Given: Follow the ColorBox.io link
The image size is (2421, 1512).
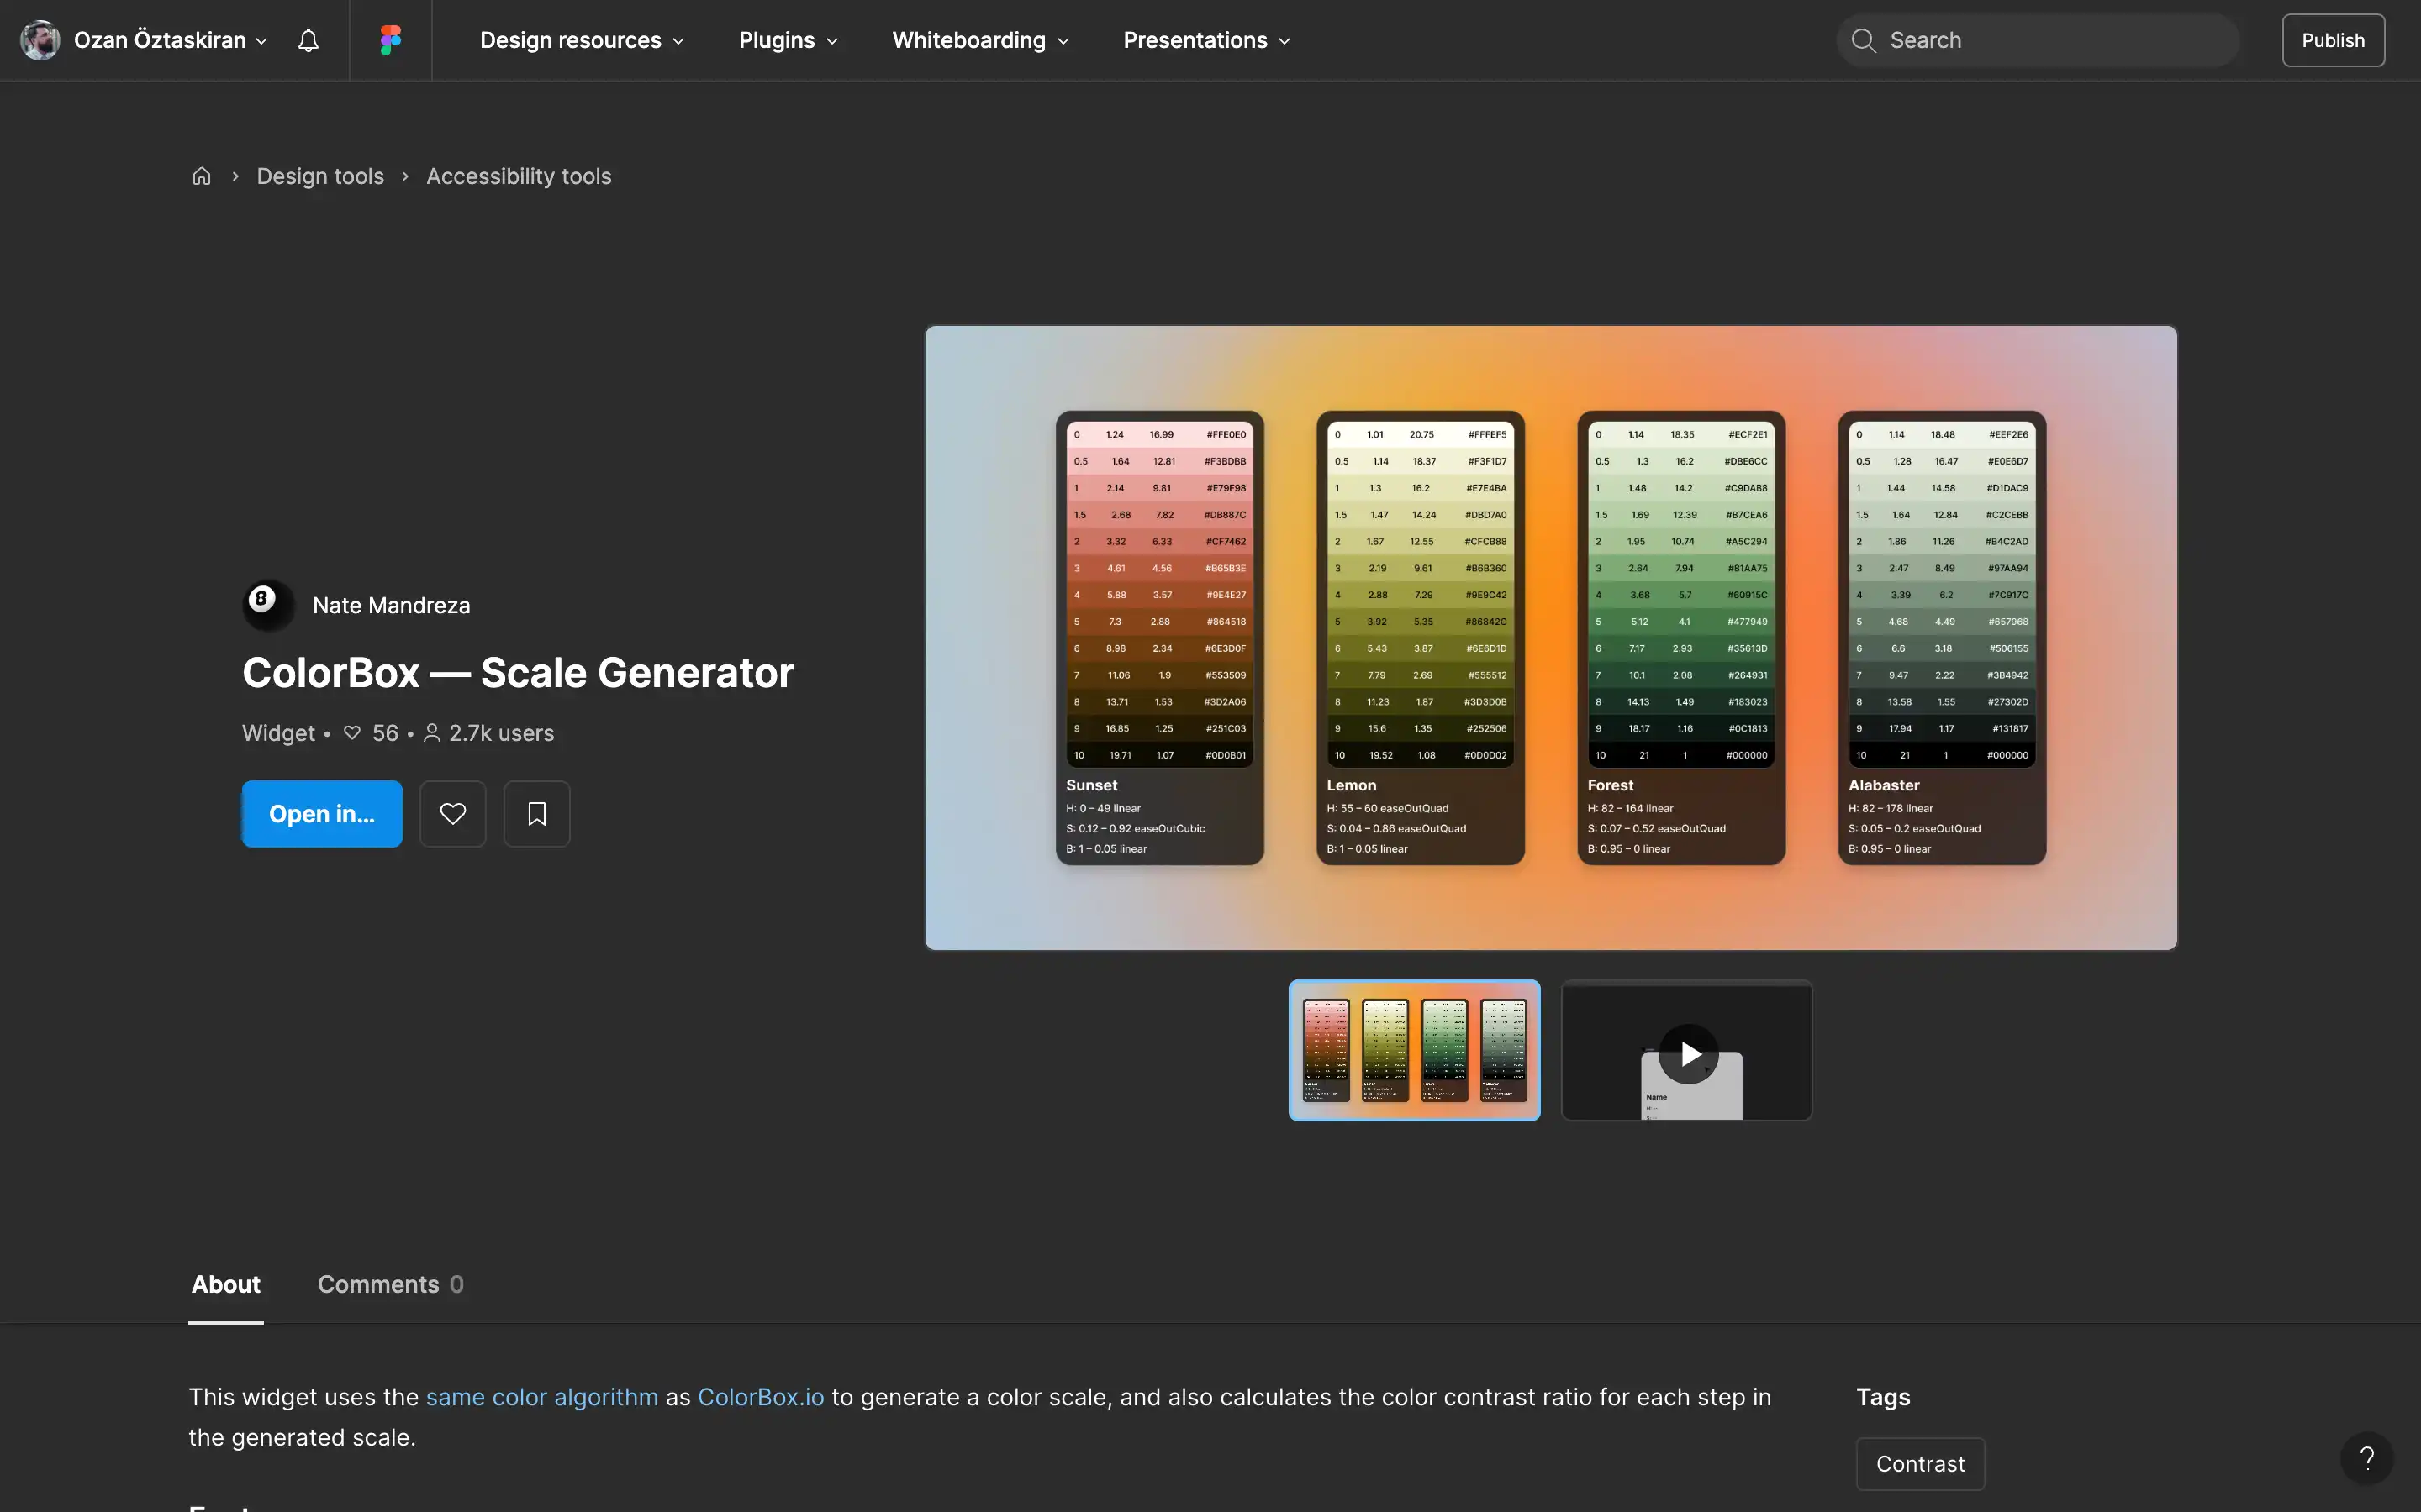Looking at the screenshot, I should coord(760,1396).
